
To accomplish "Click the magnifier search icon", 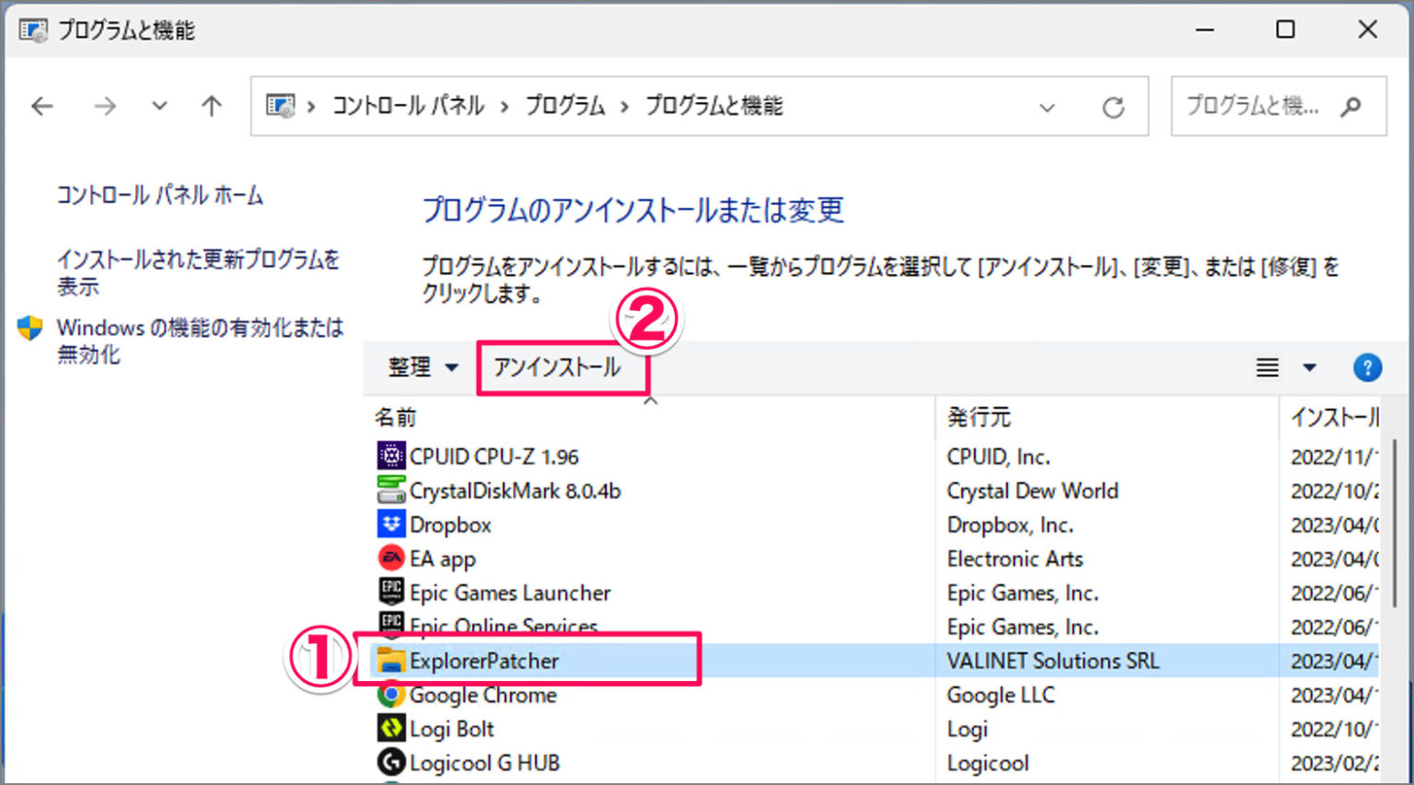I will click(1350, 107).
